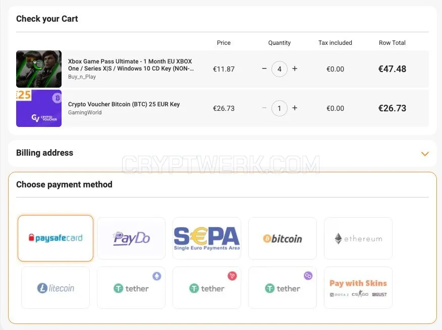Open the Xbox Game Pass Ultimate product title
The width and height of the screenshot is (442, 330).
131,65
